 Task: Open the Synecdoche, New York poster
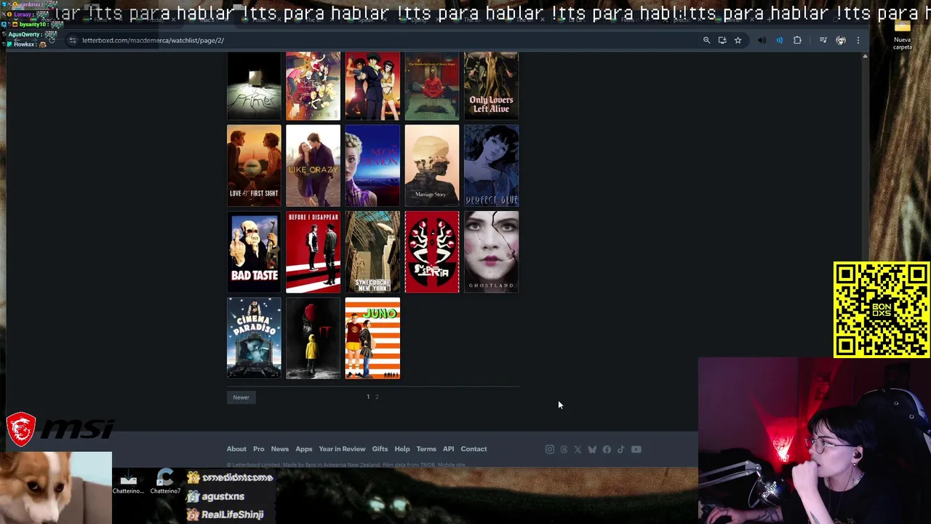pos(372,252)
